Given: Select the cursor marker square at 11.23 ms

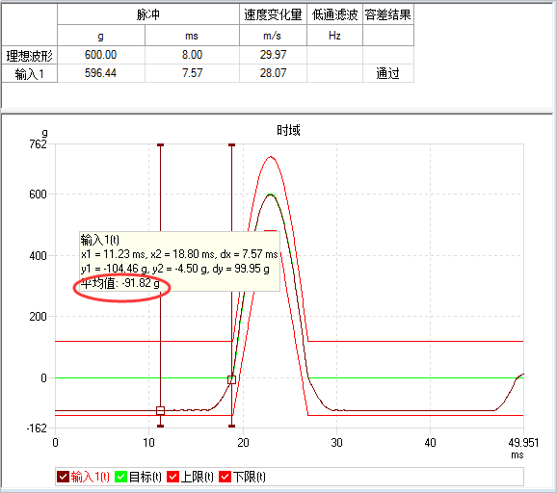Looking at the screenshot, I should click(160, 410).
